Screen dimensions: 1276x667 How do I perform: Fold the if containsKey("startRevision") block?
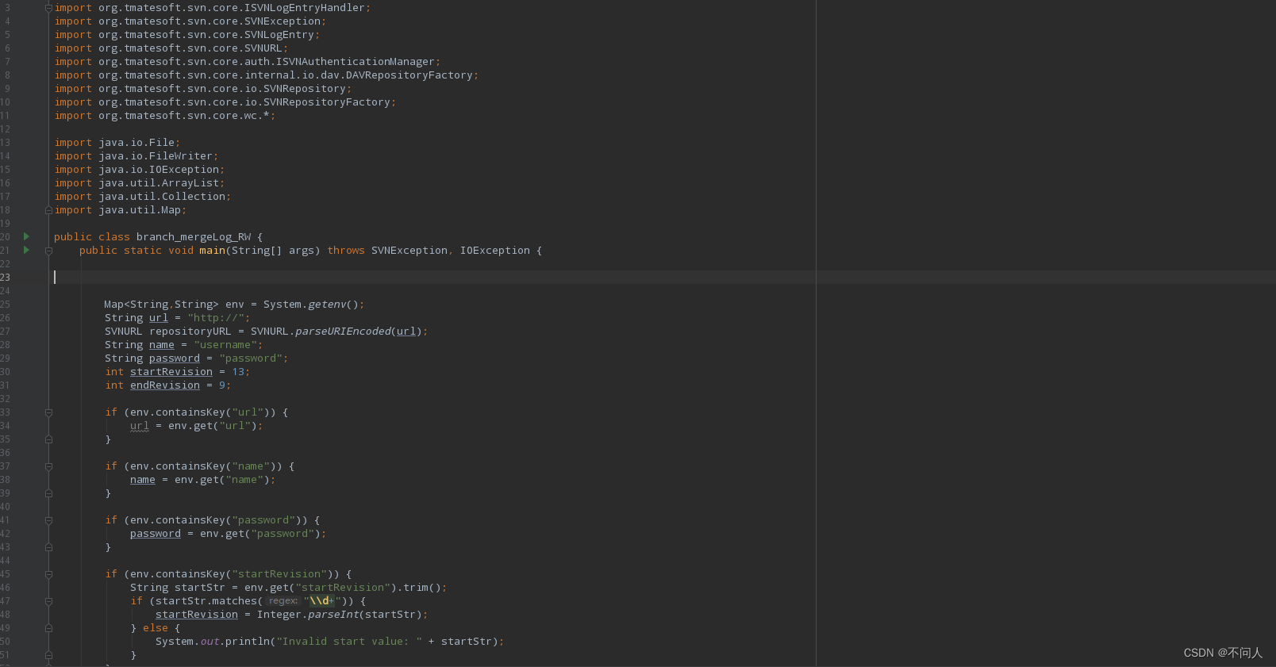pos(48,574)
